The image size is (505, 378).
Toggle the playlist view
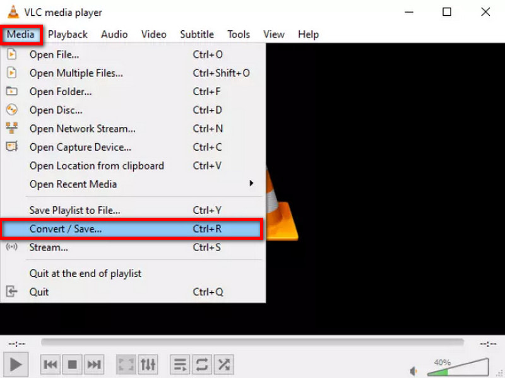tap(181, 364)
